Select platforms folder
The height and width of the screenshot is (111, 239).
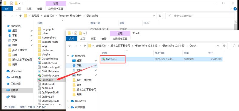click(47, 50)
